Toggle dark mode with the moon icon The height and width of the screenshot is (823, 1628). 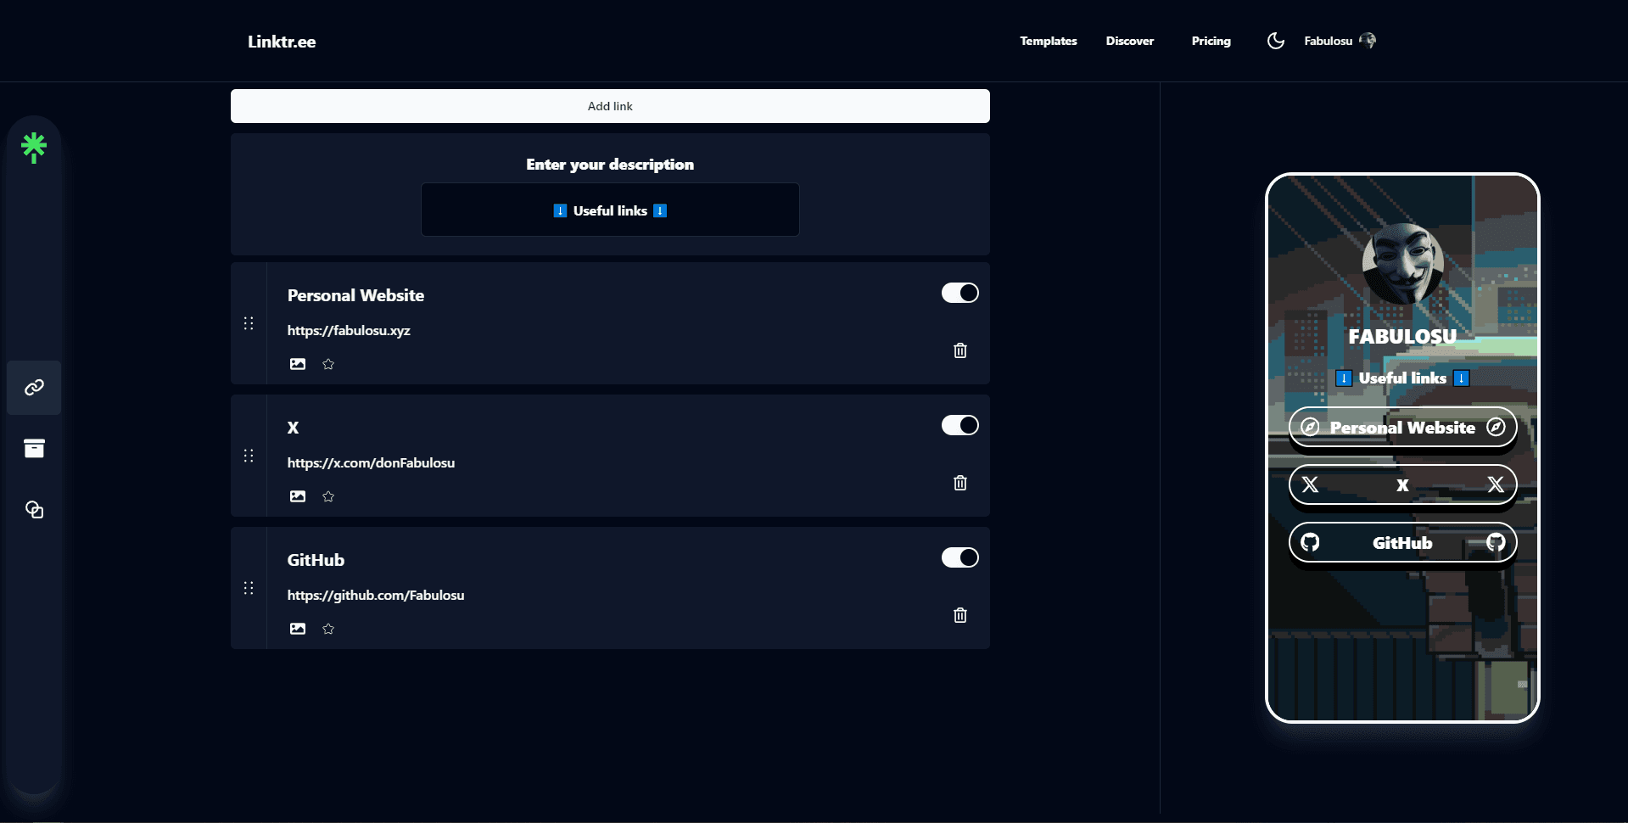click(1275, 40)
